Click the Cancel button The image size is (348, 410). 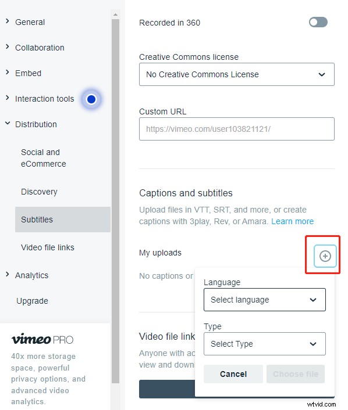tap(233, 374)
